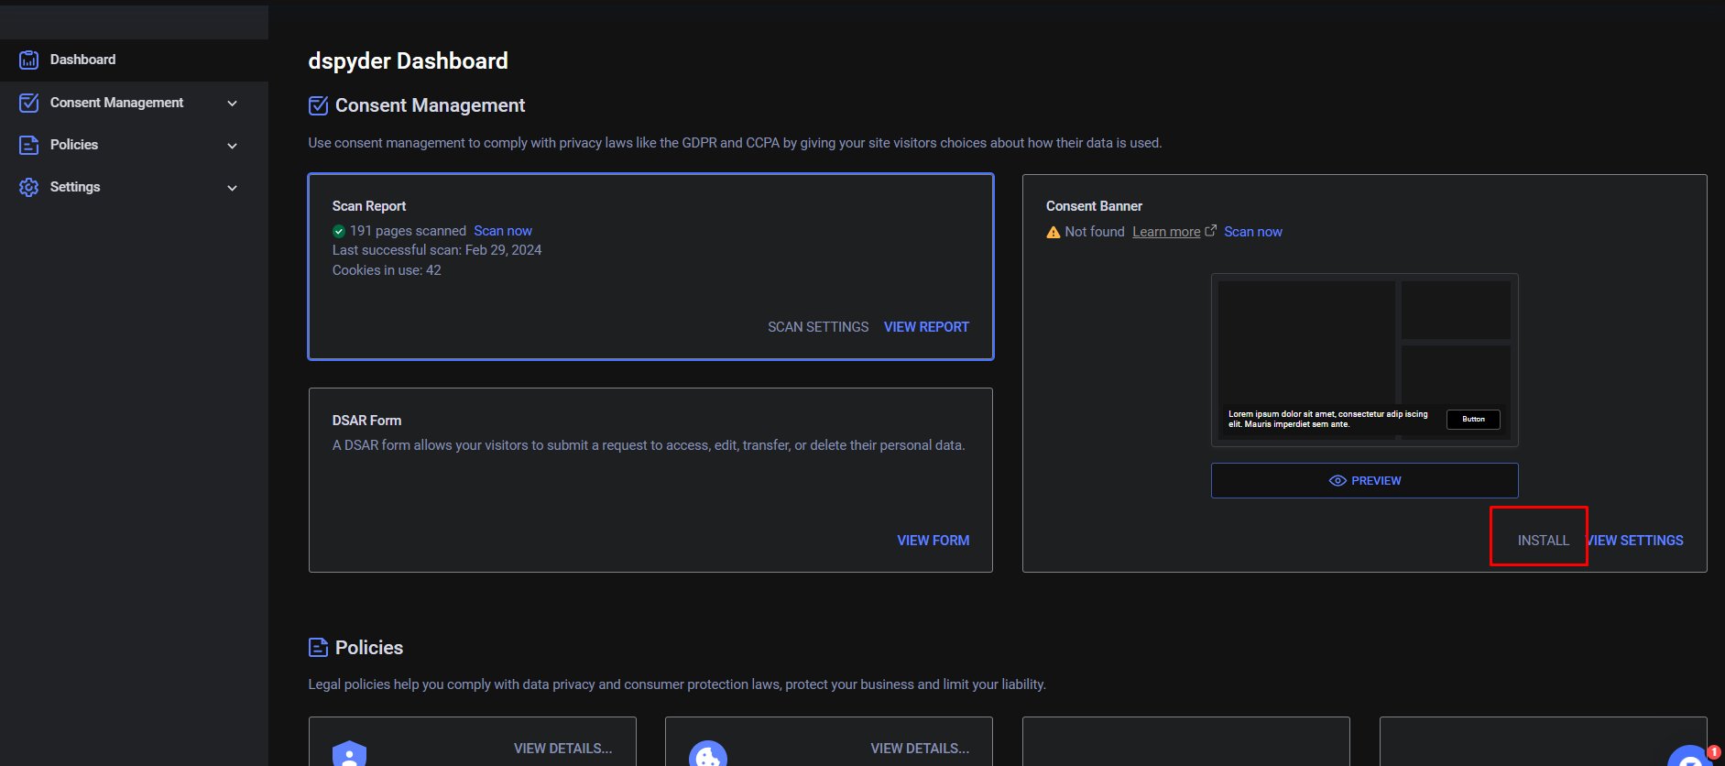Click the INSTALL button
This screenshot has width=1725, height=766.
[x=1544, y=541]
